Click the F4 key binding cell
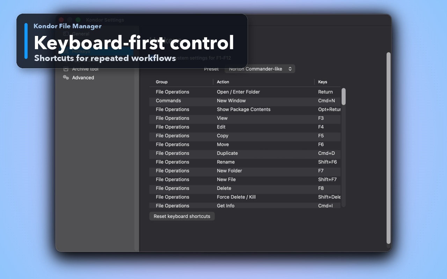The height and width of the screenshot is (279, 447). (321, 127)
